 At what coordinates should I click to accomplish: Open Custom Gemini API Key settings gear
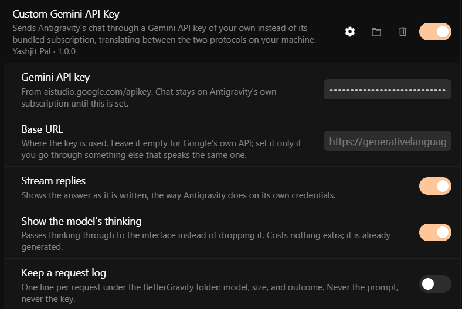(x=350, y=32)
